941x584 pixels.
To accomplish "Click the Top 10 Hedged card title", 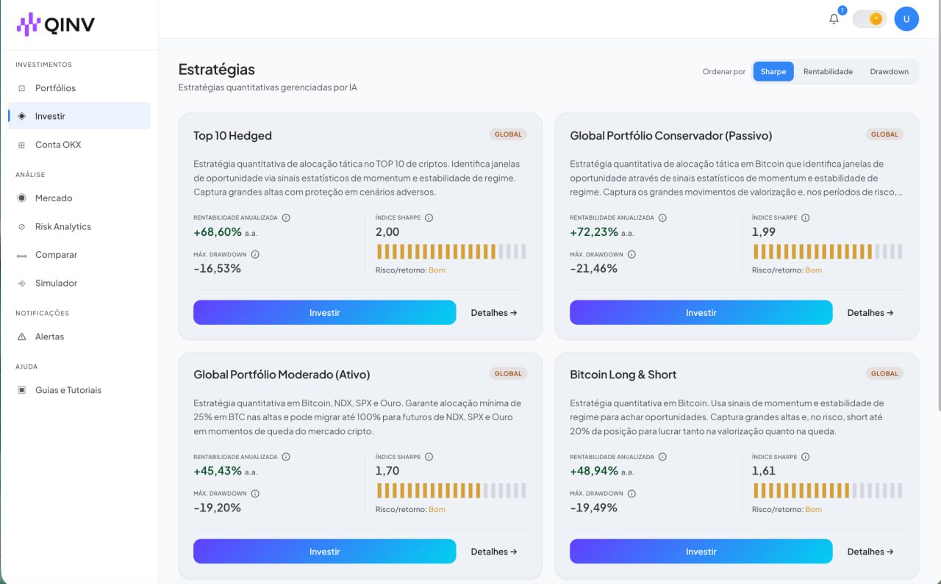I will point(232,136).
